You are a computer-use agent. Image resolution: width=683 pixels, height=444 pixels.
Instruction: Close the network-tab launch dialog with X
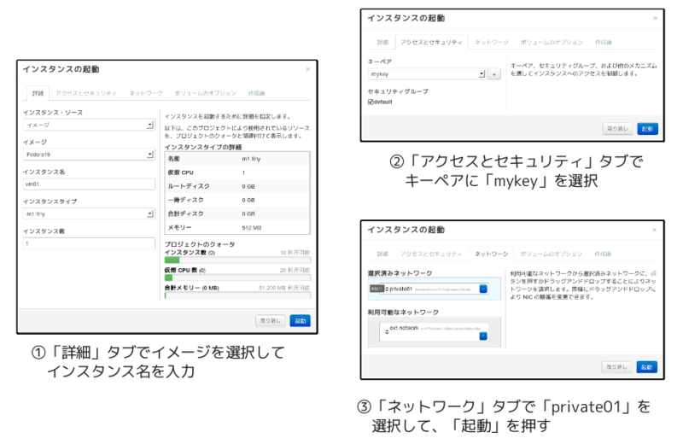pyautogui.click(x=654, y=230)
